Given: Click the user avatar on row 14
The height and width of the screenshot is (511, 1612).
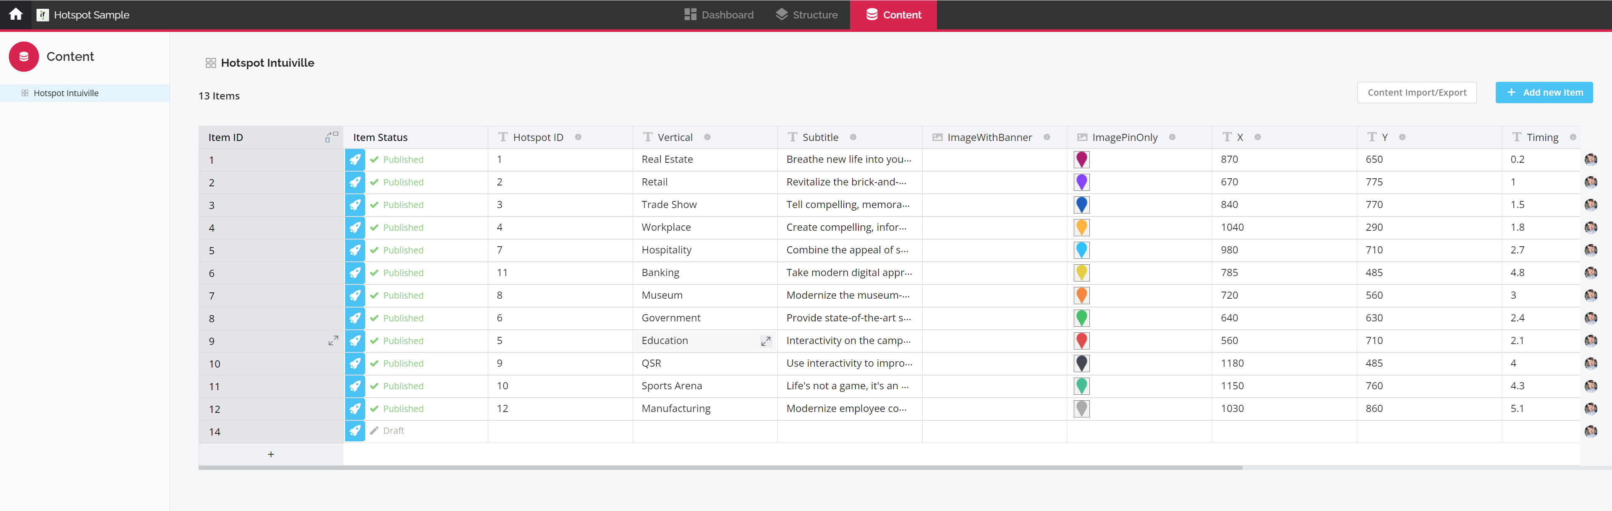Looking at the screenshot, I should tap(1591, 431).
